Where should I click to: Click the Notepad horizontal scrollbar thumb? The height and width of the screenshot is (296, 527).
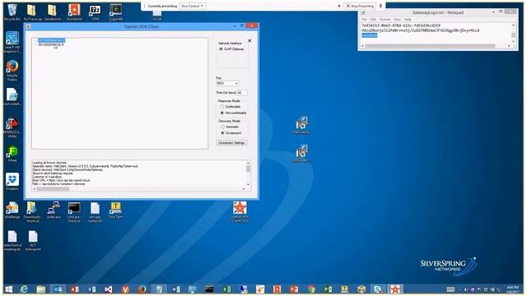[x=430, y=46]
